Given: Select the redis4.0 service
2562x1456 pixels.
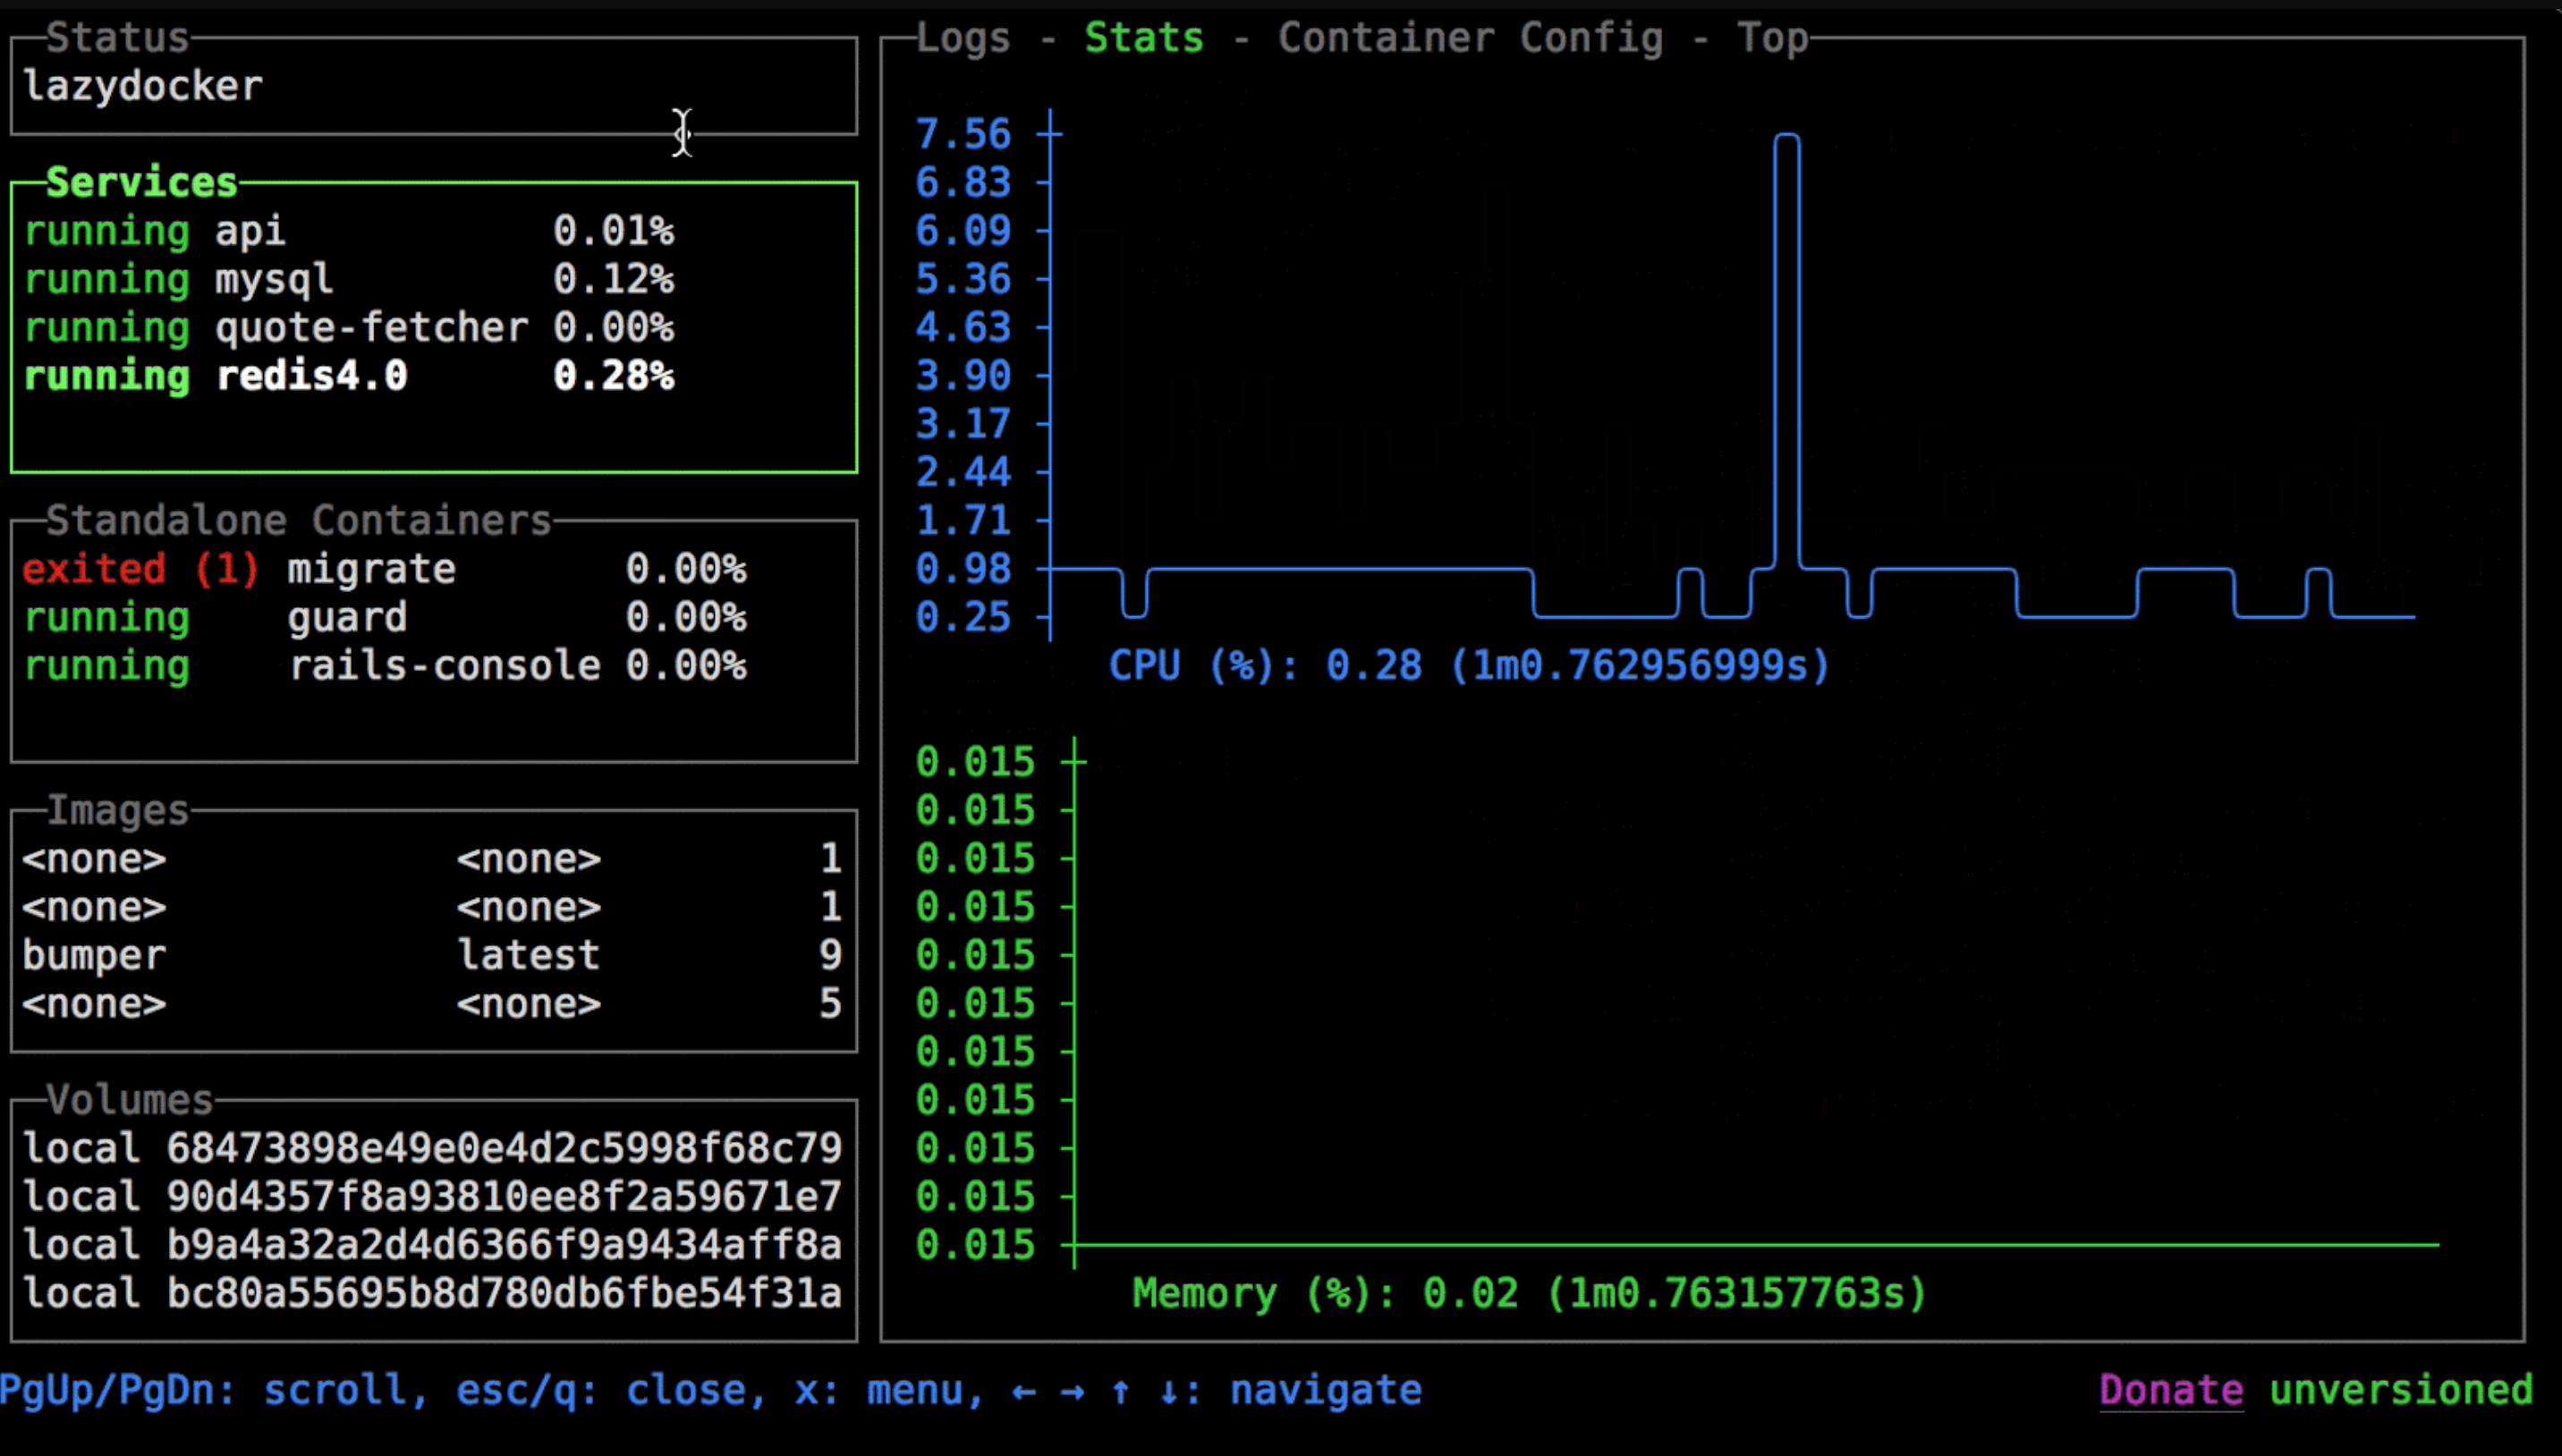Looking at the screenshot, I should [312, 376].
